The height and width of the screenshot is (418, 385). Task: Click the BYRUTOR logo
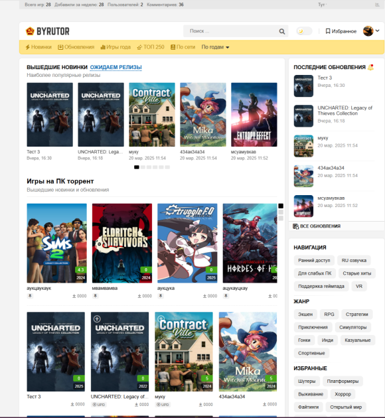47,31
